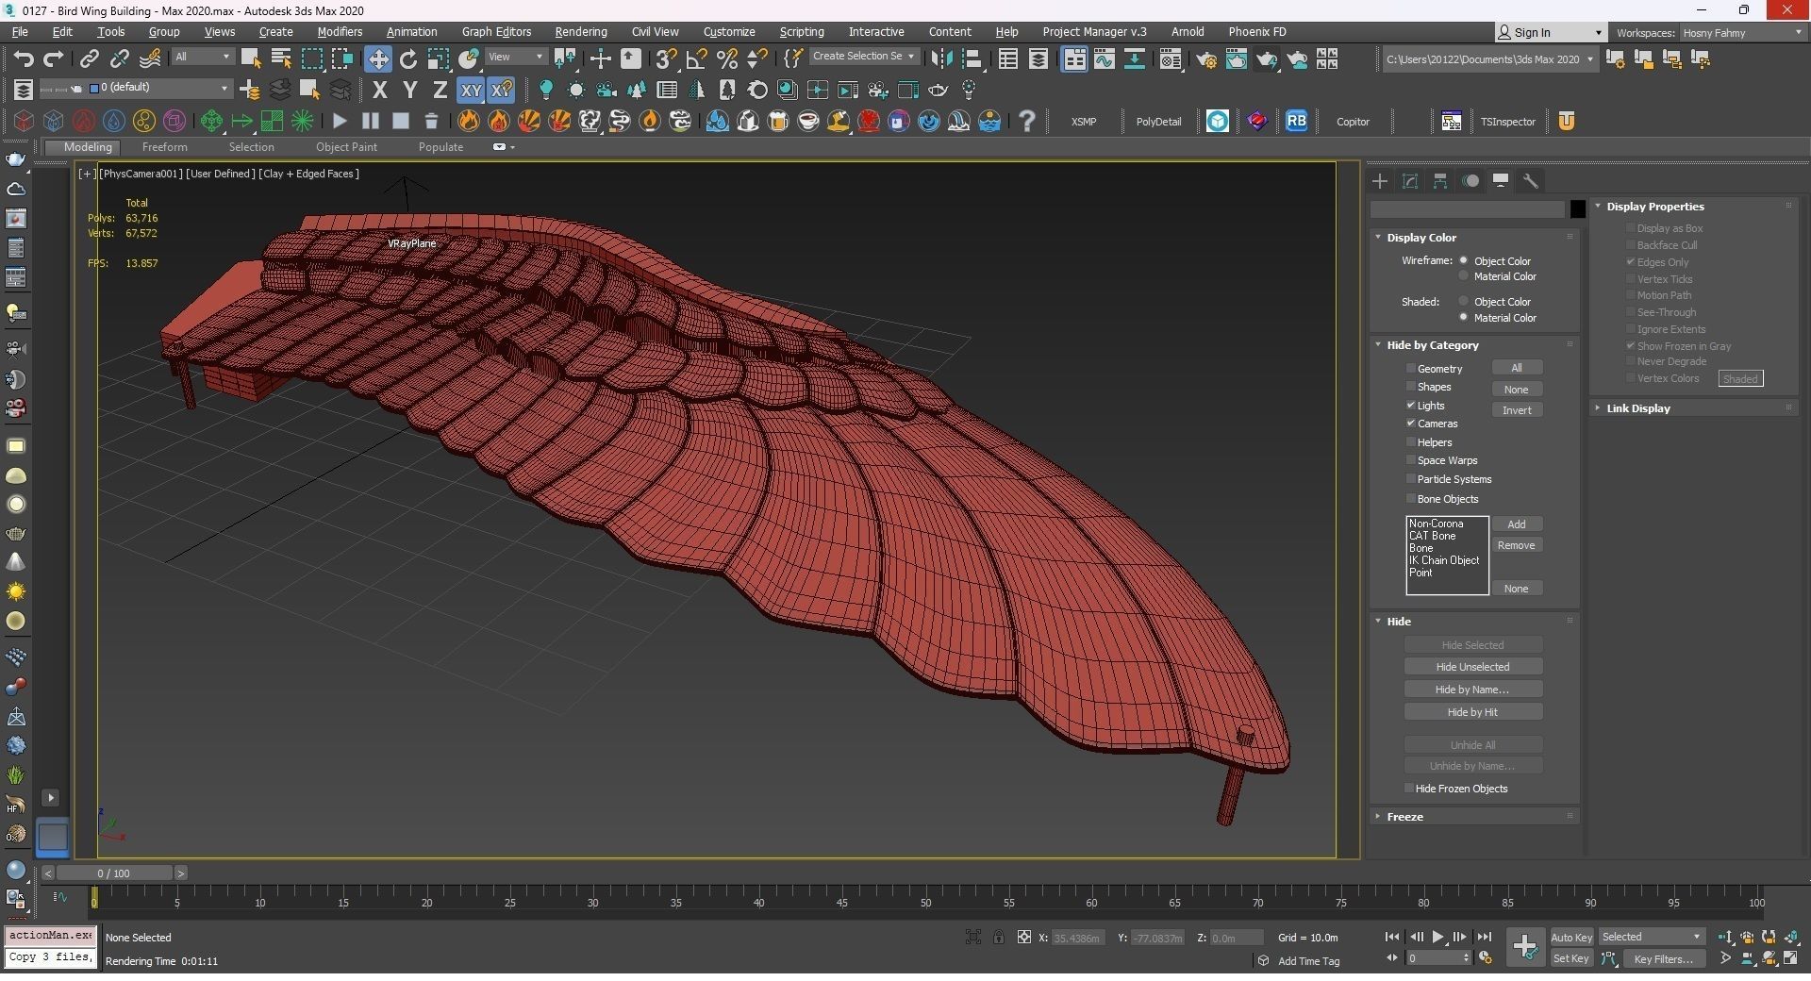1811x981 pixels.
Task: Enable the Space Warps checkbox
Action: (x=1411, y=460)
